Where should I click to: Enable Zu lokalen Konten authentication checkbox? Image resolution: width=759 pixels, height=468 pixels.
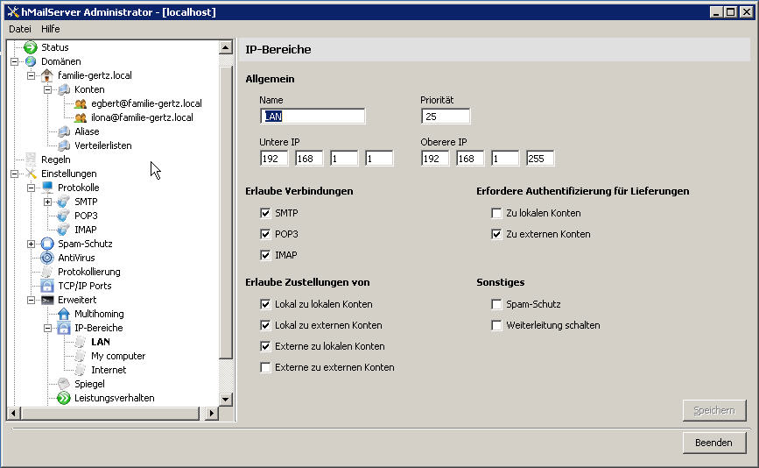[x=496, y=213]
